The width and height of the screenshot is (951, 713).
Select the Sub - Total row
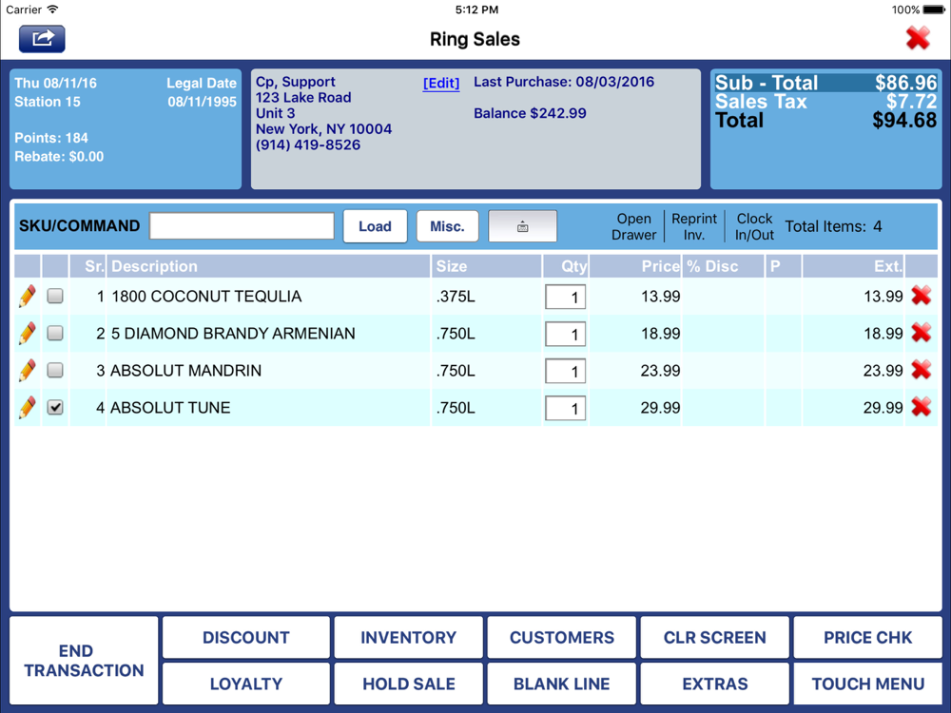click(826, 83)
